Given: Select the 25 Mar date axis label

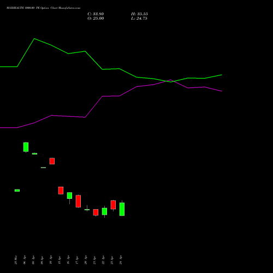Looking at the screenshot, I should [16, 260].
